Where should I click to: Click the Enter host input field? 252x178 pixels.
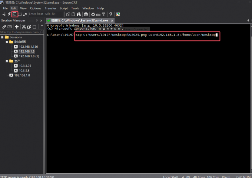(46, 14)
